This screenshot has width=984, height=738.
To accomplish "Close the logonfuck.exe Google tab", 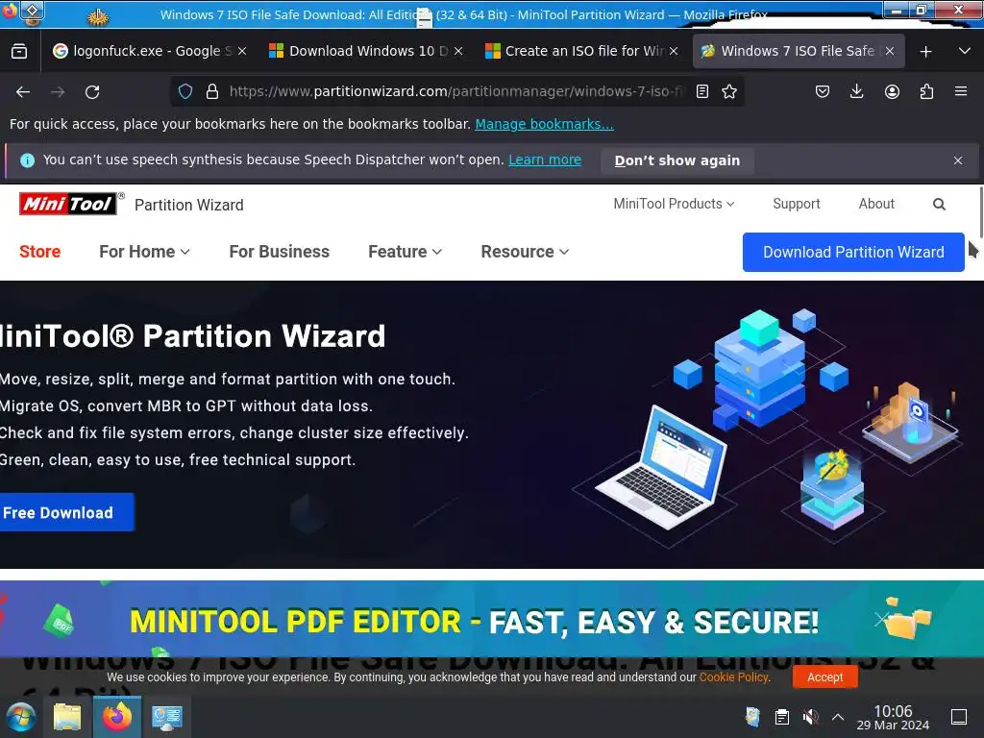I will click(x=242, y=52).
